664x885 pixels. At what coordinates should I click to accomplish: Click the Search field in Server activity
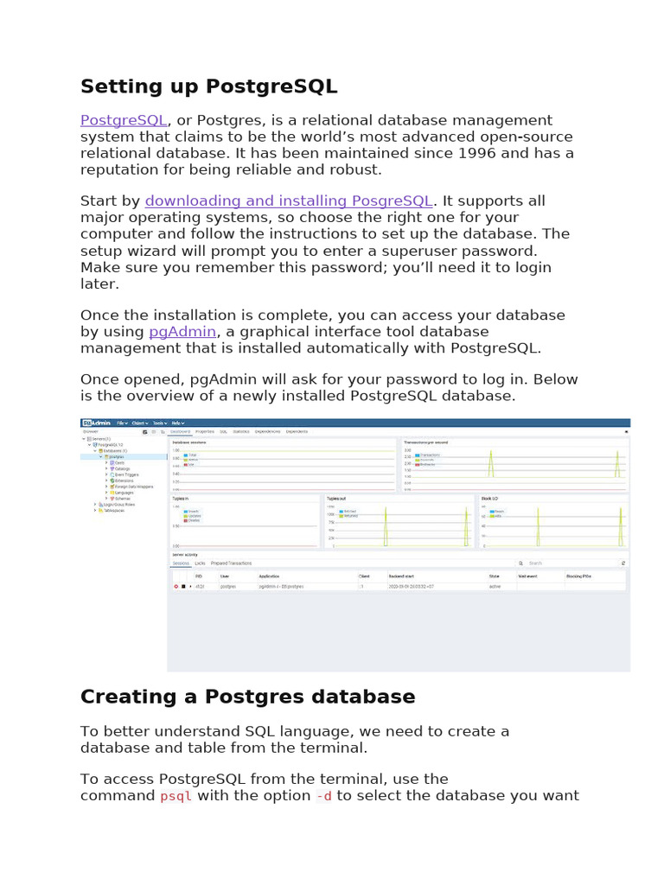572,563
